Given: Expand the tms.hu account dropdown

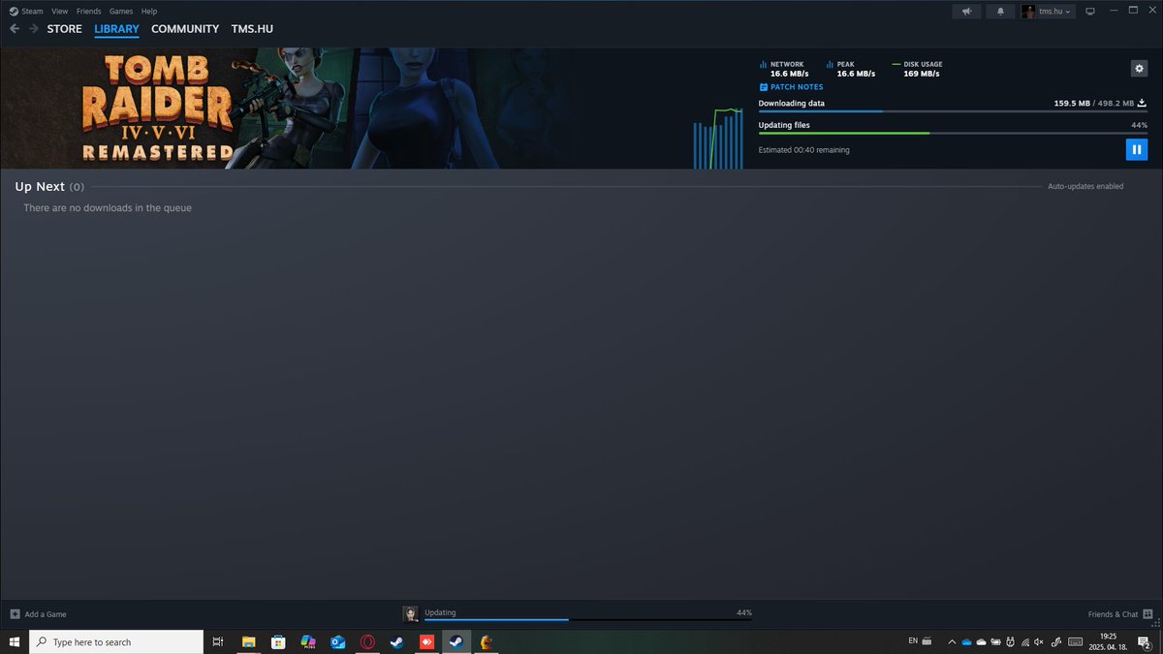Looking at the screenshot, I should pyautogui.click(x=1047, y=12).
